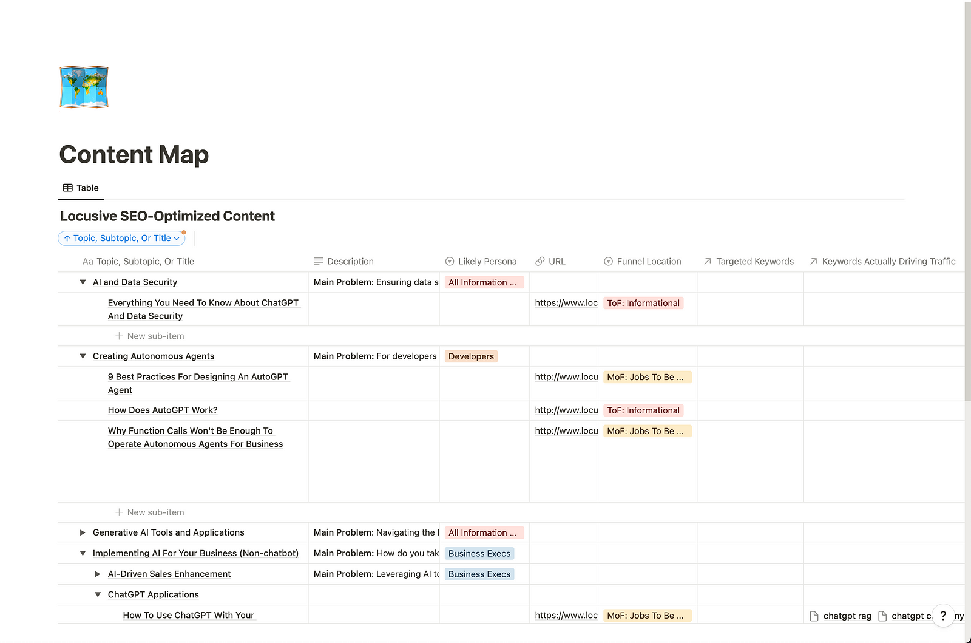971x643 pixels.
Task: Click the arrow icon on Targeted Keywords column
Action: coord(707,261)
